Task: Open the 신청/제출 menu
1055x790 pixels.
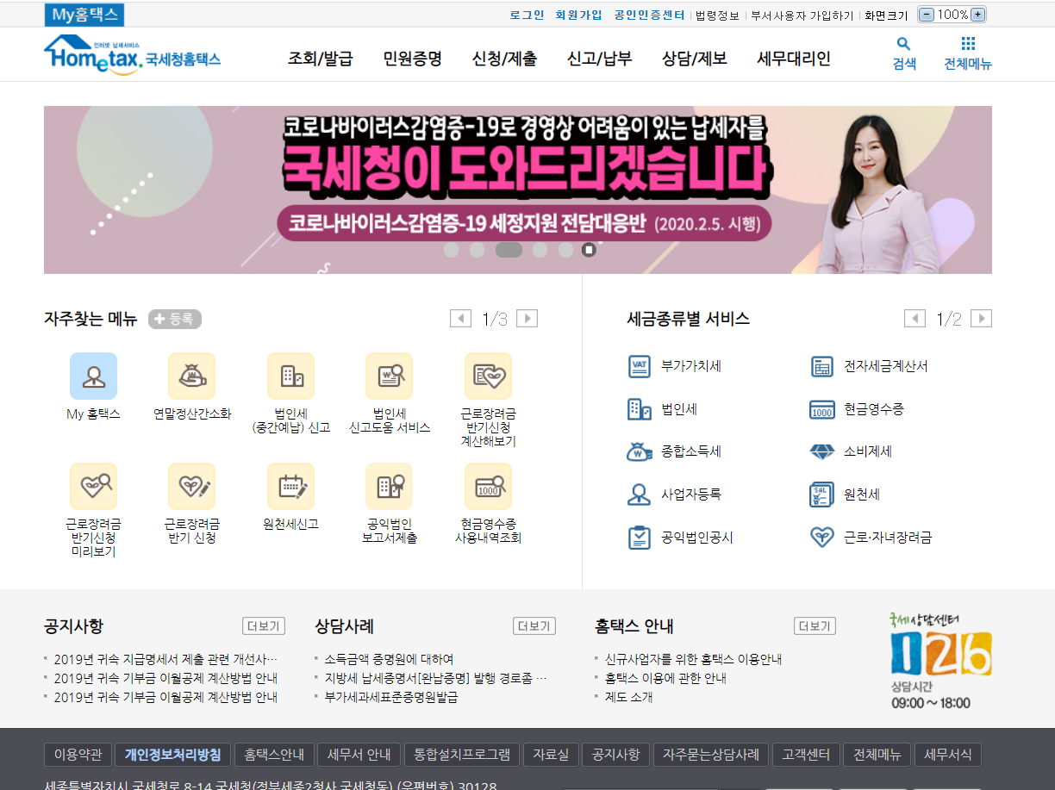Action: click(504, 59)
